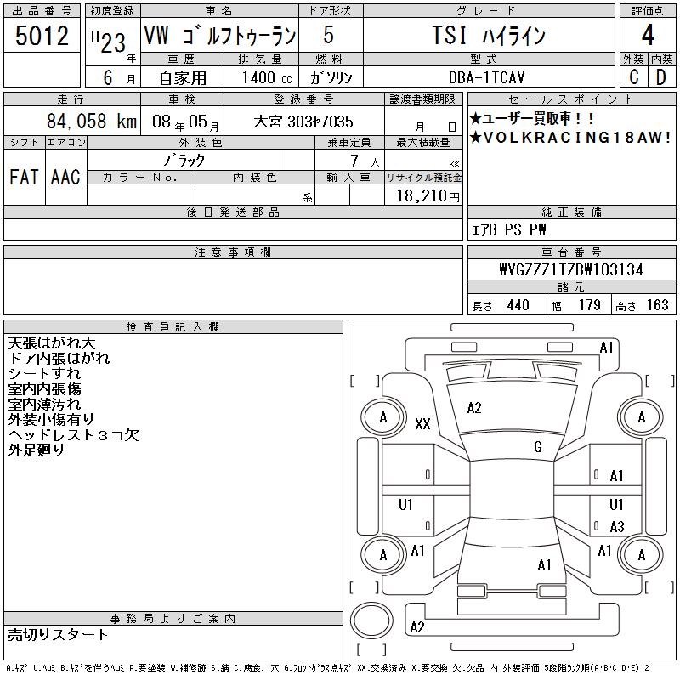Click the XX mark on the car diagram
Image resolution: width=680 pixels, height=680 pixels.
(422, 424)
